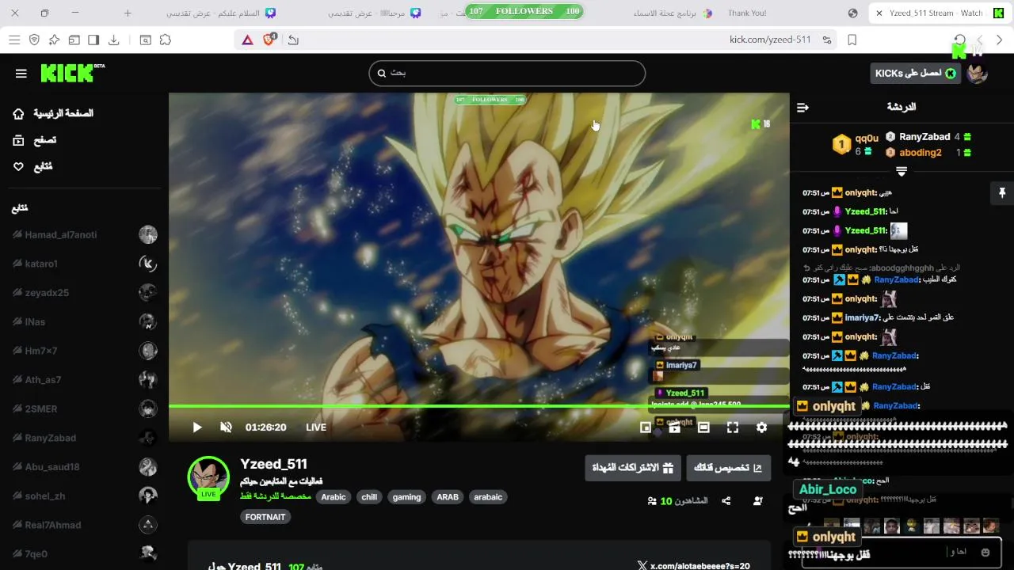Click the gifted subscriptions button
Viewport: 1014px width, 570px height.
pos(633,468)
